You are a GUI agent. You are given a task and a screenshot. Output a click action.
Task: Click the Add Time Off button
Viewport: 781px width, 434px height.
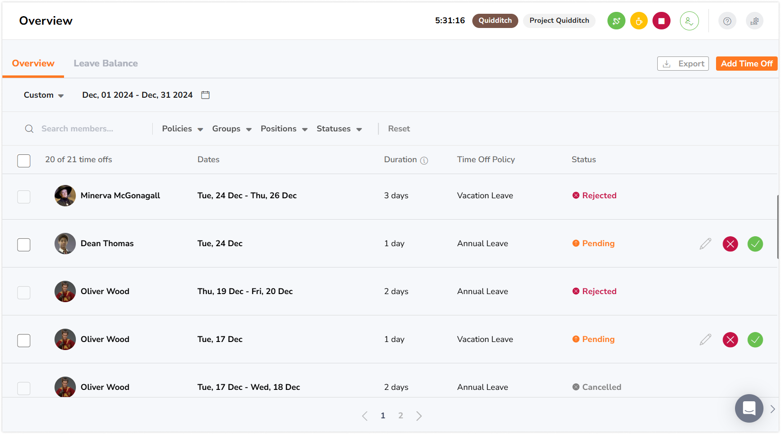click(x=746, y=64)
